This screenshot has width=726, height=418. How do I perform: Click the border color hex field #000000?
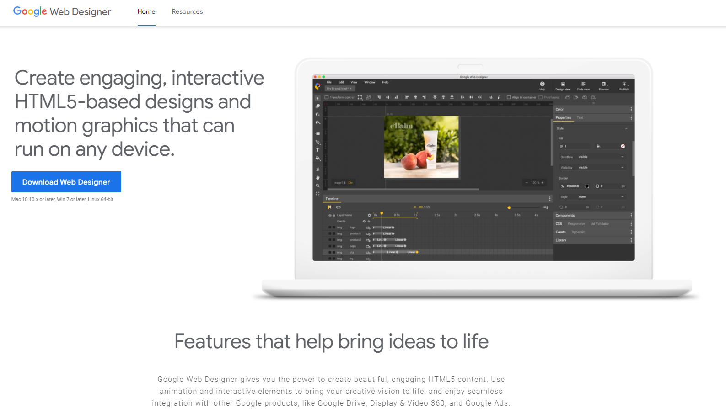tap(573, 186)
